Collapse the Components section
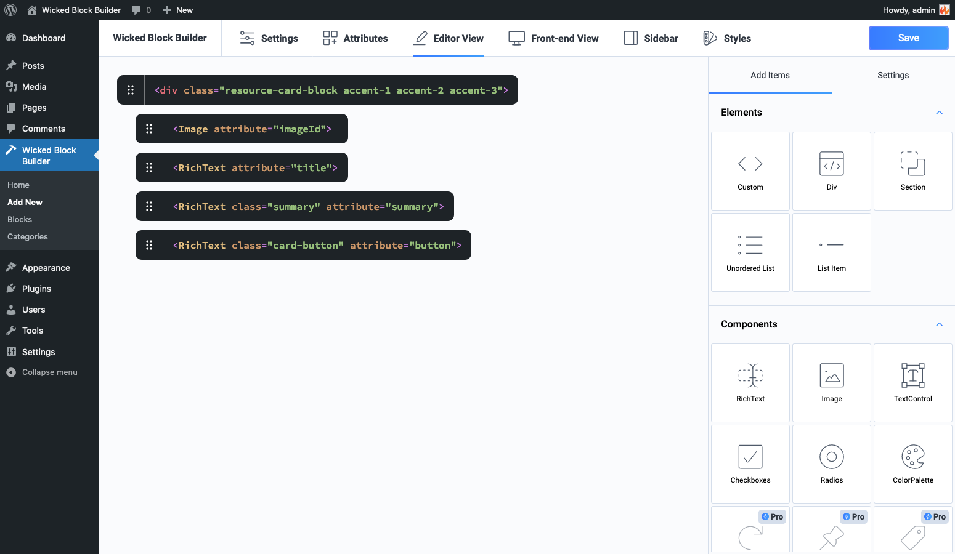Viewport: 955px width, 554px height. pos(939,324)
